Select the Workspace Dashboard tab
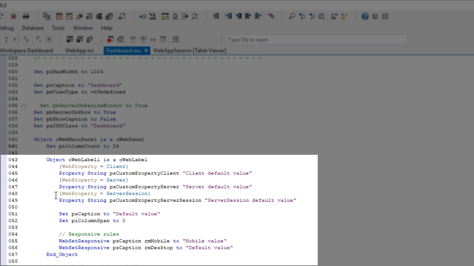Image resolution: width=474 pixels, height=266 pixels. pos(27,51)
